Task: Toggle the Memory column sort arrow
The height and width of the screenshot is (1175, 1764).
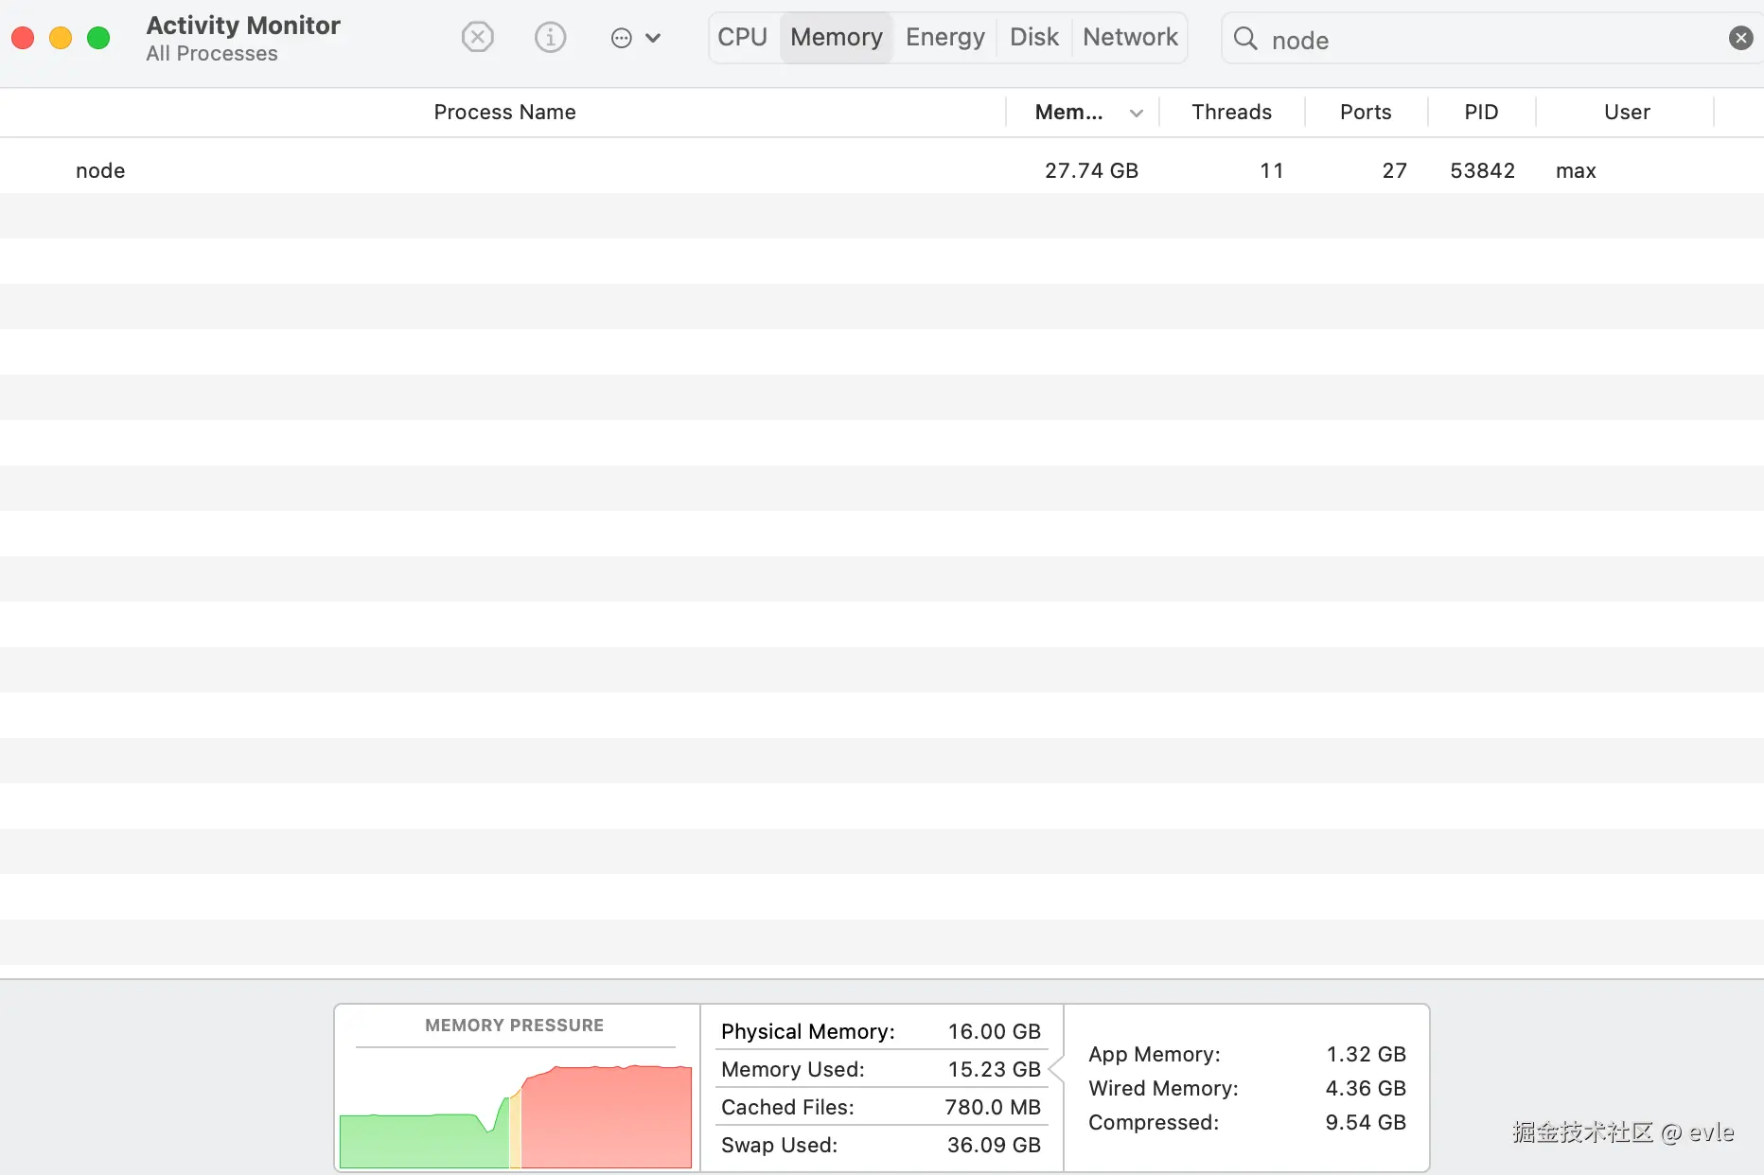Action: [1137, 114]
